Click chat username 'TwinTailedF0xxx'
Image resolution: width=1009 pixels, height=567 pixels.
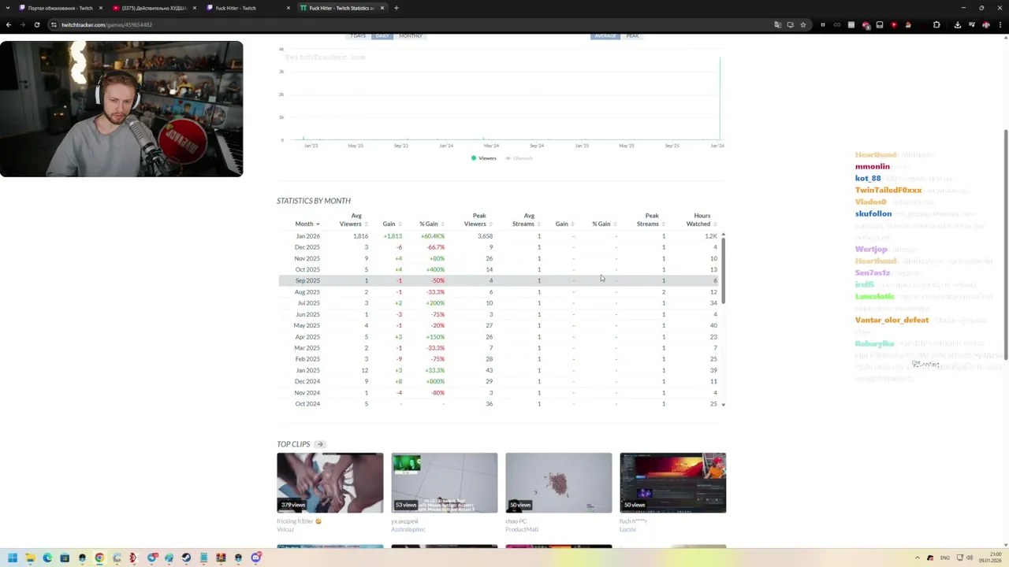[x=888, y=190]
